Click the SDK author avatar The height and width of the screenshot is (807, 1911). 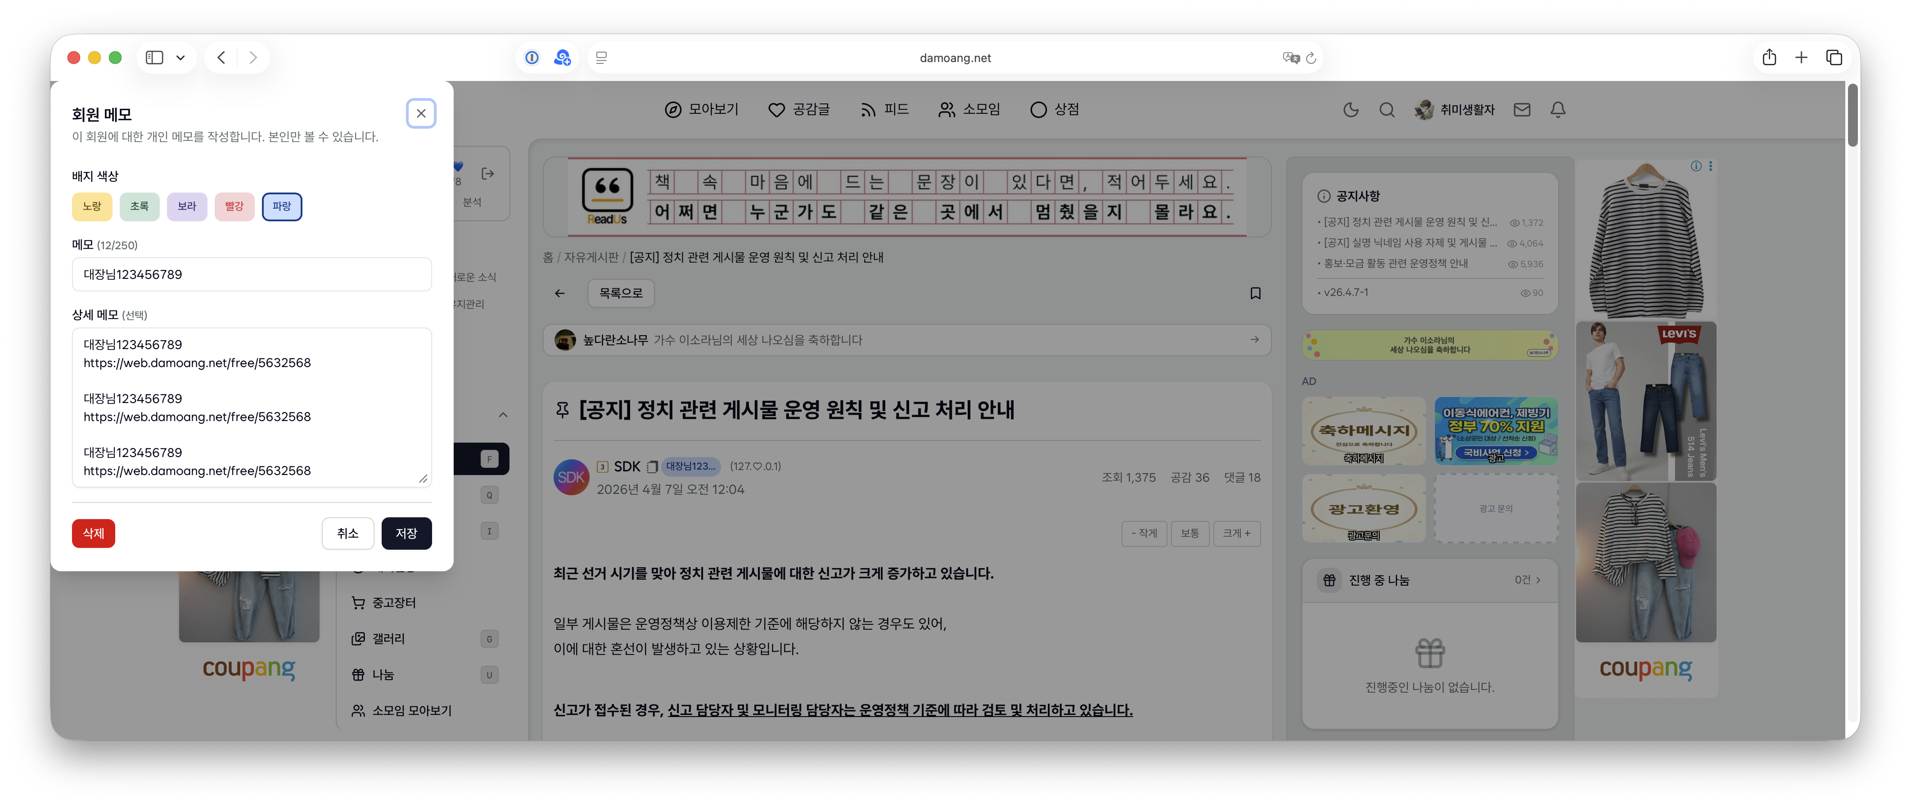coord(571,478)
